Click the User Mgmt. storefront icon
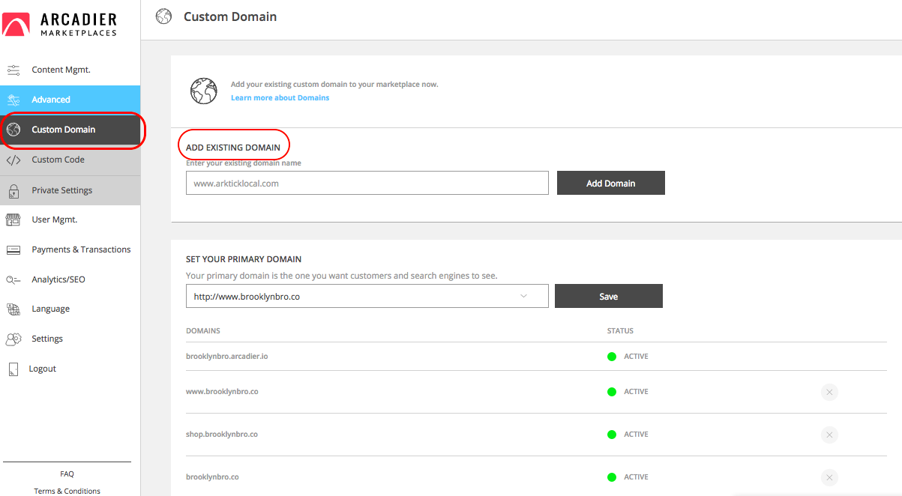Screen dimensions: 902x496 pyautogui.click(x=13, y=220)
